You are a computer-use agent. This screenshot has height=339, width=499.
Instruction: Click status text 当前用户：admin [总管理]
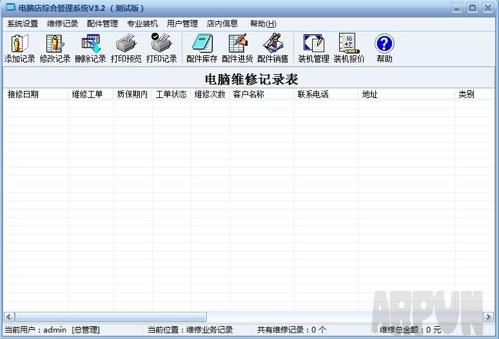tap(52, 330)
